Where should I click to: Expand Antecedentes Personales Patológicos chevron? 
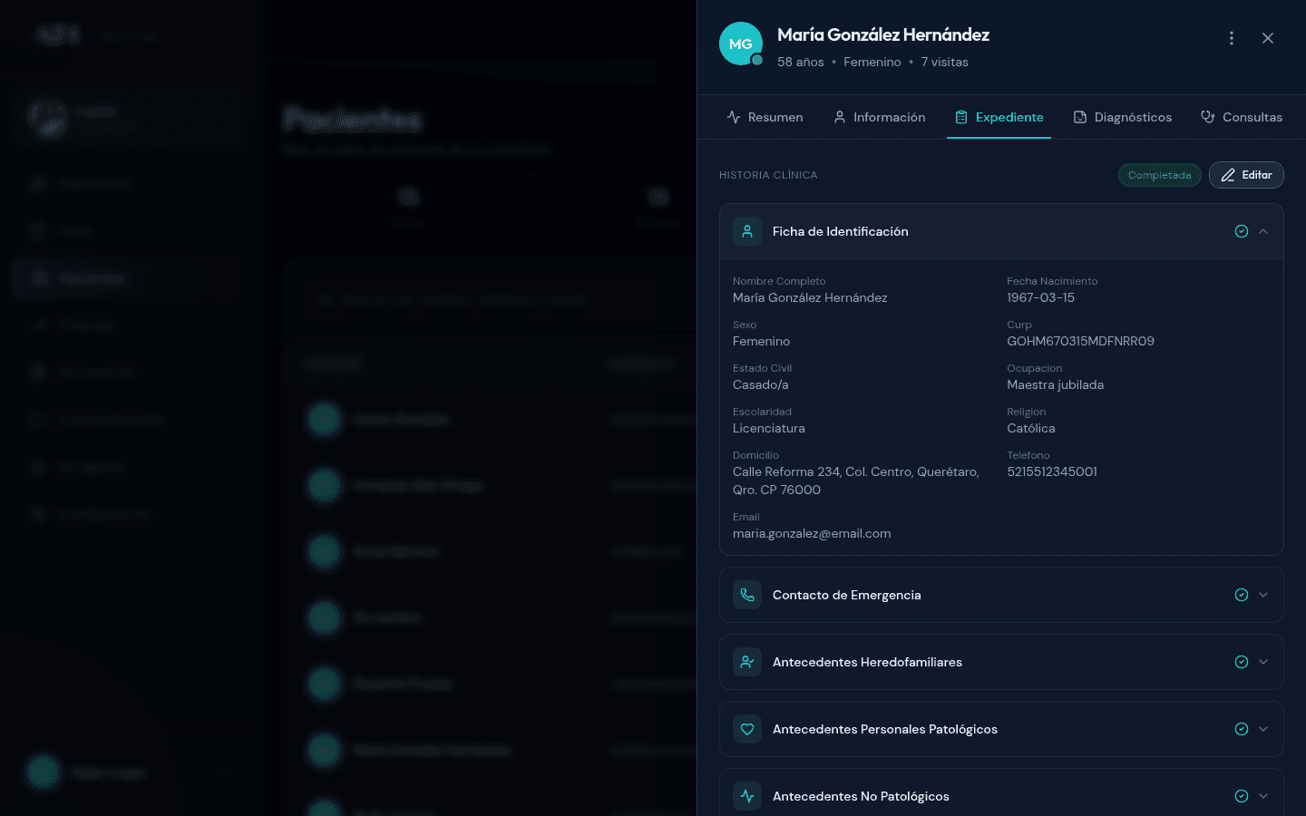(1263, 729)
